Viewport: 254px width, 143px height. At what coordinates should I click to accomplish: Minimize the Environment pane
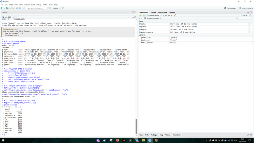click(248, 12)
